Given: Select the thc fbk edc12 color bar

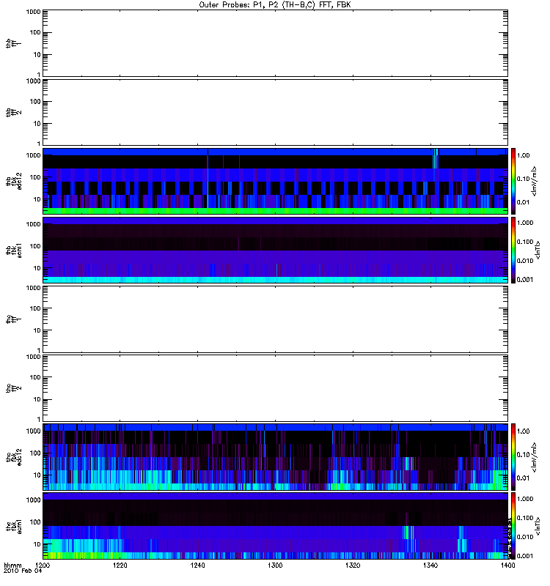Looking at the screenshot, I should pyautogui.click(x=513, y=456).
